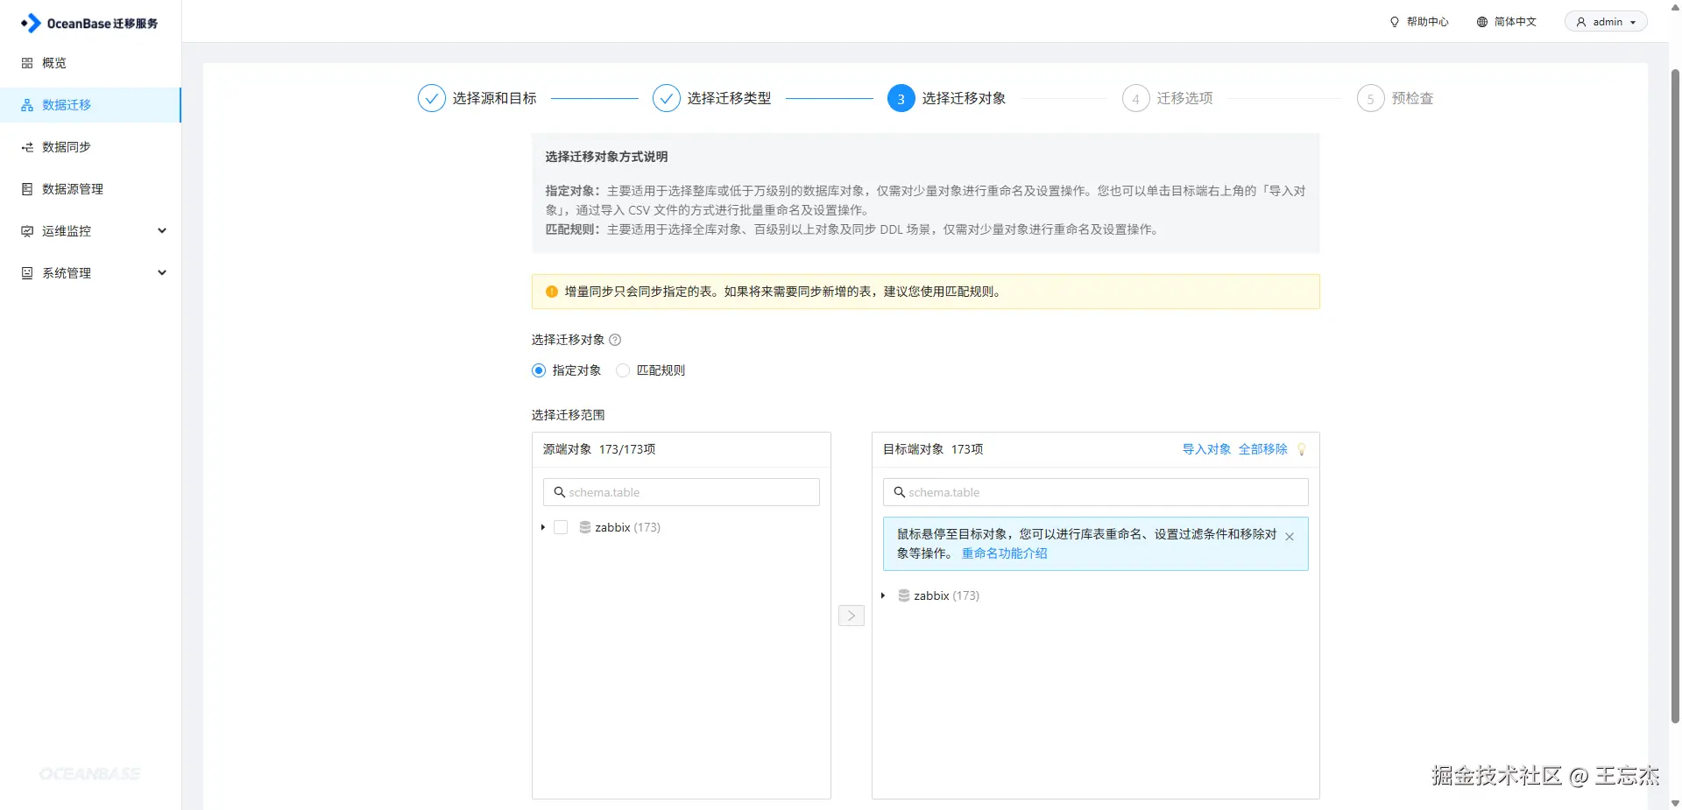
Task: Open the 系统管理 menu item
Action: click(91, 273)
